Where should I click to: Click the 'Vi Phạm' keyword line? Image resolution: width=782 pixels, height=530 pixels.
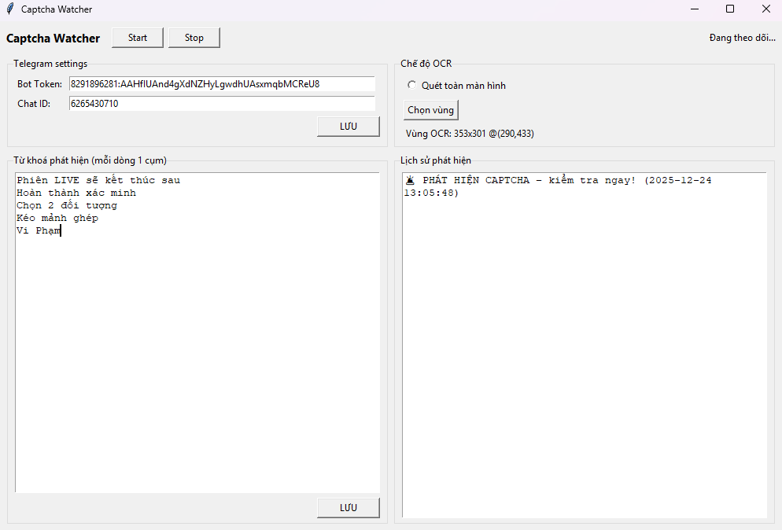click(38, 230)
